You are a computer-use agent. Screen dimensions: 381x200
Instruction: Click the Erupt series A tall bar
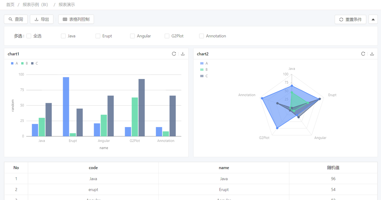(x=66, y=107)
